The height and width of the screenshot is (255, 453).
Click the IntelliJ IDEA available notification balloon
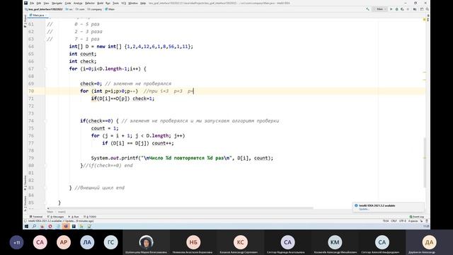tap(389, 207)
